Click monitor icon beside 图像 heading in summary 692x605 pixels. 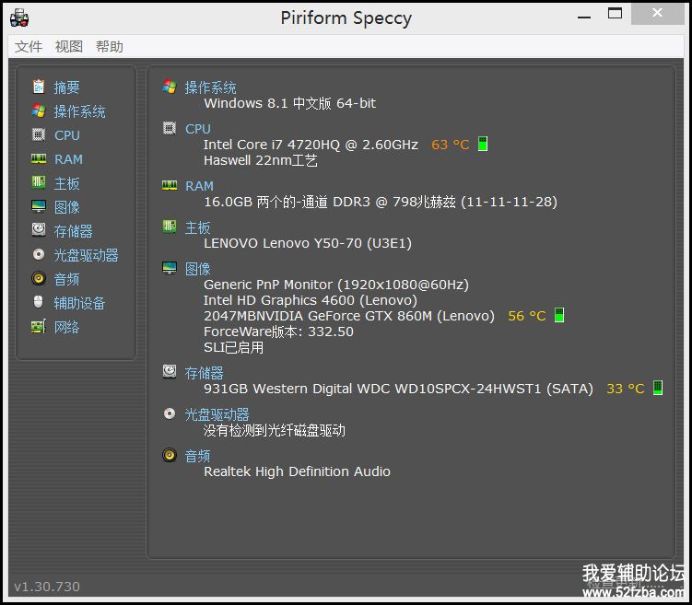click(x=170, y=268)
